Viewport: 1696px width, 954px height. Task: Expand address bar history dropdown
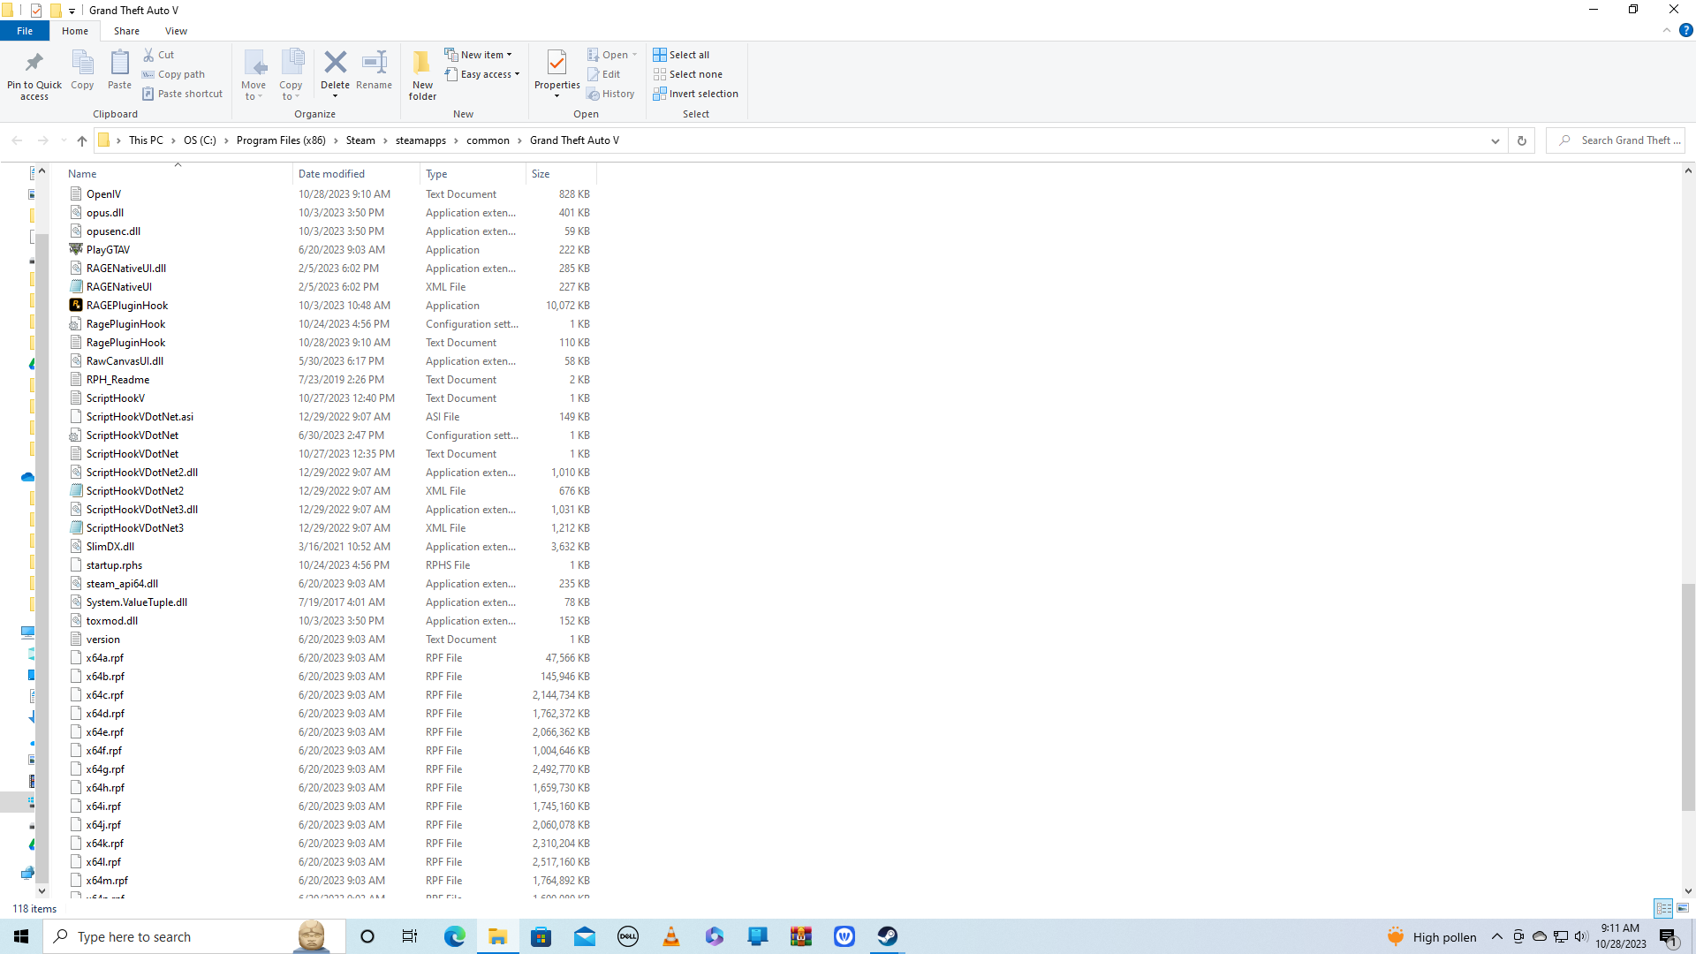(1495, 140)
